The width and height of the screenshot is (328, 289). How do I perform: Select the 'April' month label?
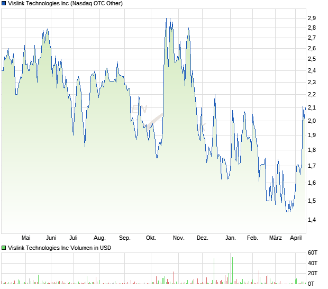(296, 238)
